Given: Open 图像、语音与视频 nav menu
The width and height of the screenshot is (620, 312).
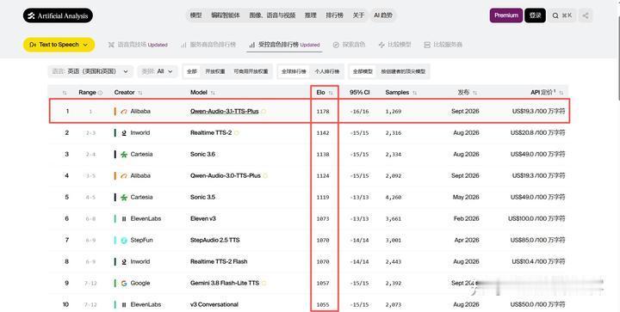Looking at the screenshot, I should [272, 15].
